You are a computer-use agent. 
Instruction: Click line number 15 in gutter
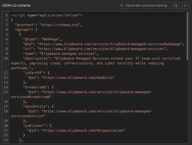pos(6,92)
